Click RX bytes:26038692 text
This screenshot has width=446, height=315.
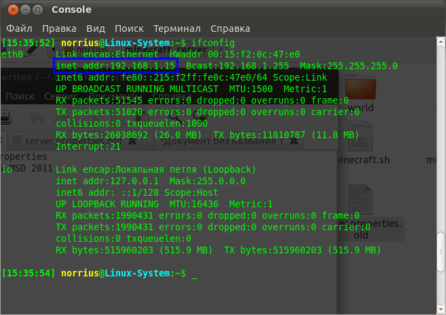102,135
